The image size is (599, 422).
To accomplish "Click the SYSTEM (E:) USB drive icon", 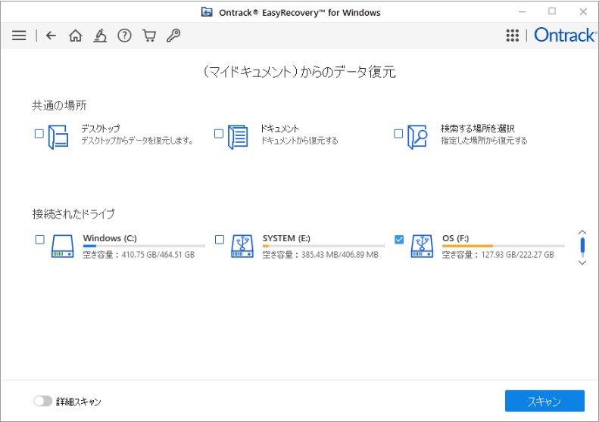I will coord(242,247).
